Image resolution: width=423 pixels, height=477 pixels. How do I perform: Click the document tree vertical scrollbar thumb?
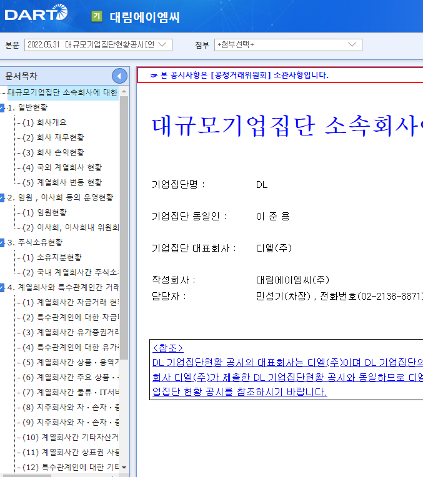pyautogui.click(x=124, y=228)
